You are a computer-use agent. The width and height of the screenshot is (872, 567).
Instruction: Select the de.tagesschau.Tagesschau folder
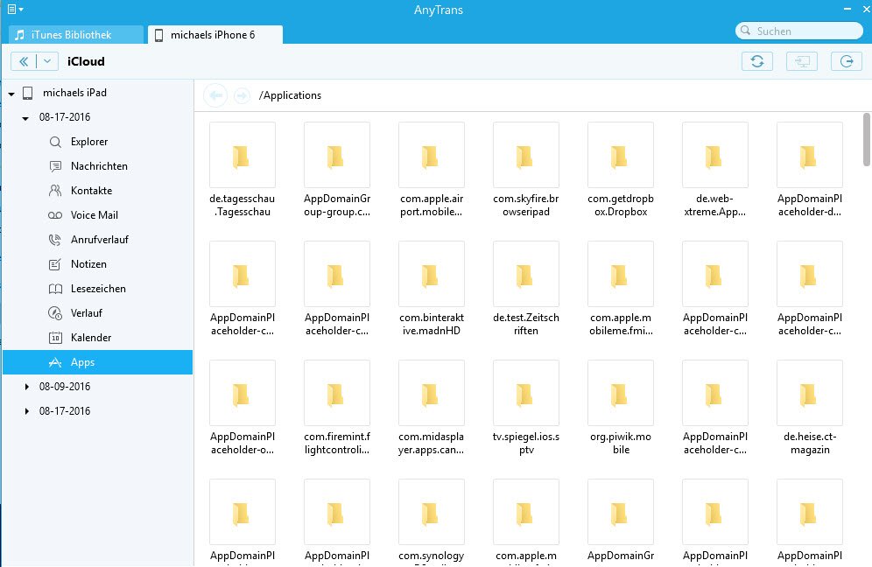[x=243, y=170]
